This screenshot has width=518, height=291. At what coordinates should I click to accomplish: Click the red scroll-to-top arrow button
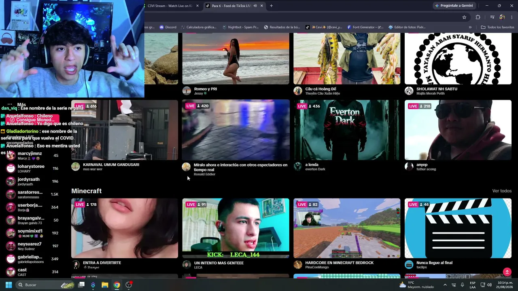(x=507, y=272)
